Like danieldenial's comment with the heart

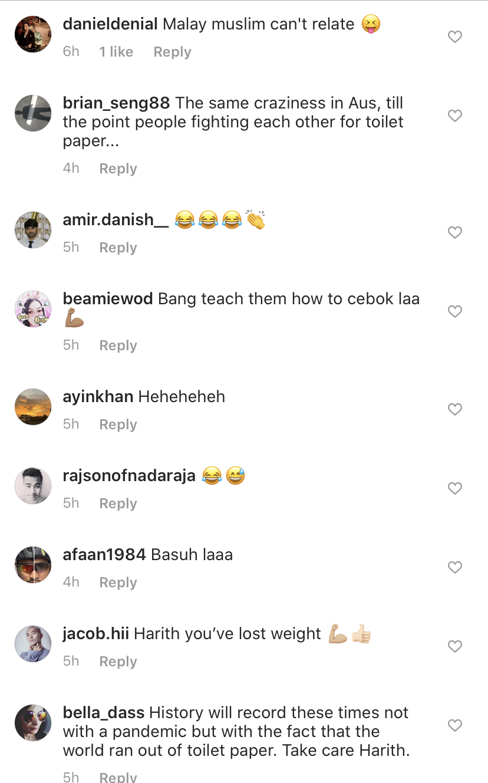click(454, 37)
